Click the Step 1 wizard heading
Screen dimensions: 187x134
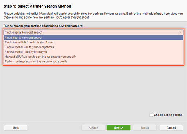[38, 6]
